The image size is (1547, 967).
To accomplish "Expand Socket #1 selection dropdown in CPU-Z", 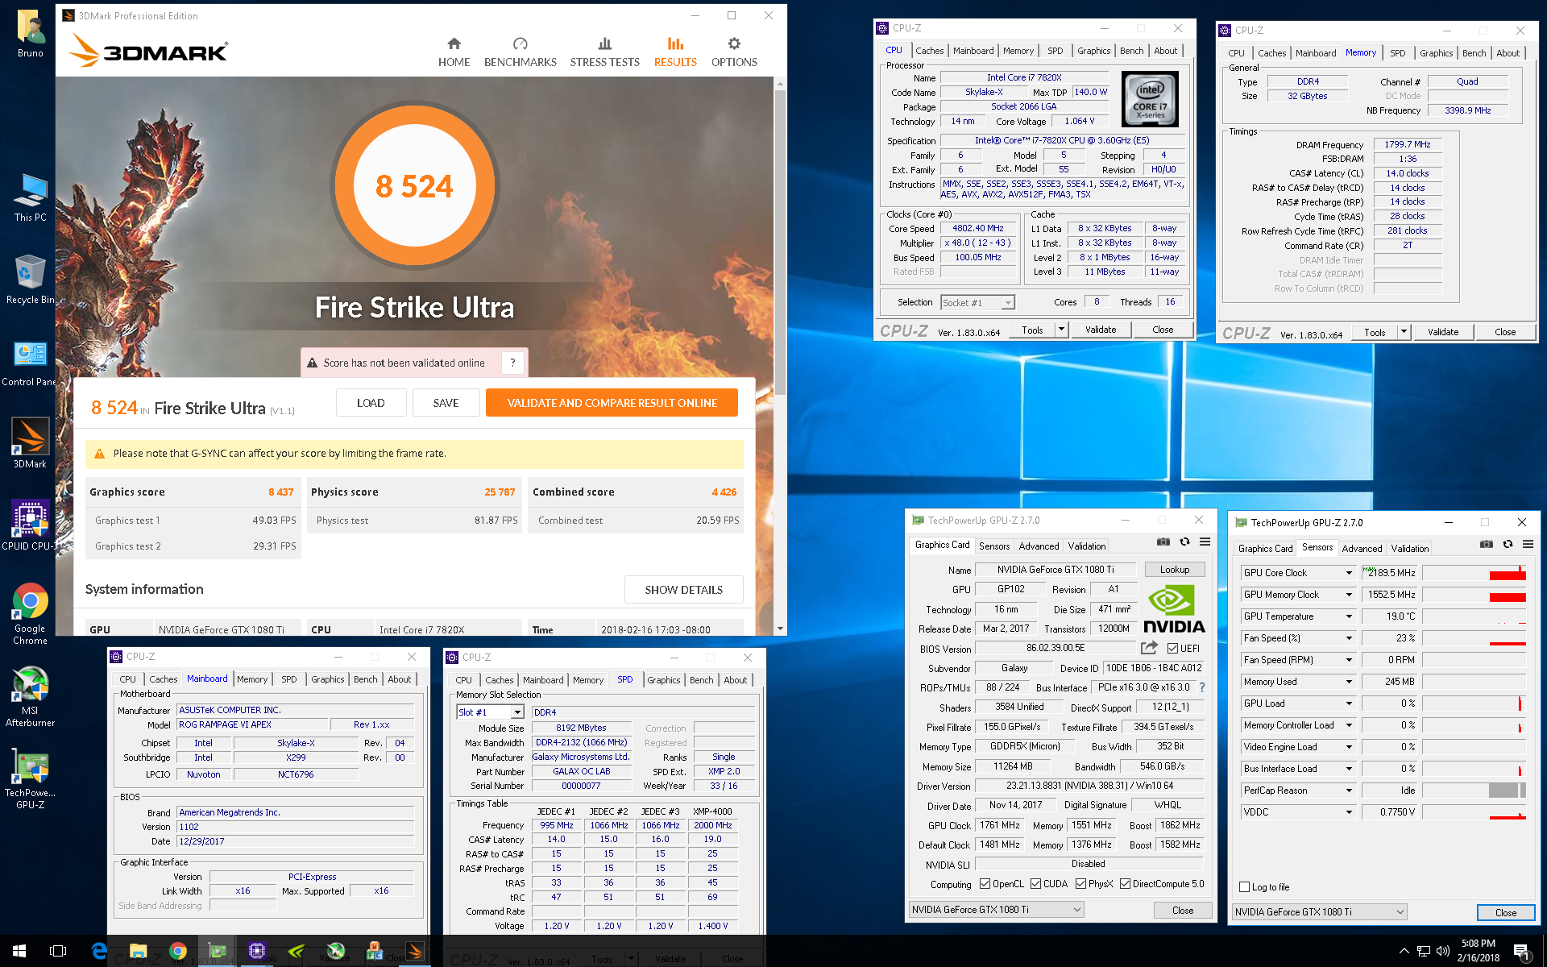I will [x=1007, y=303].
